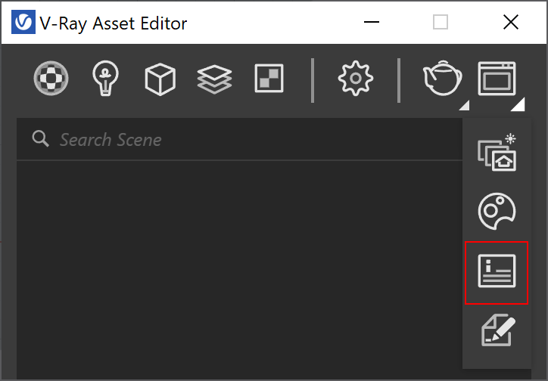Open the Materials category sphere icon
Screen dimensions: 548x381
click(x=51, y=78)
